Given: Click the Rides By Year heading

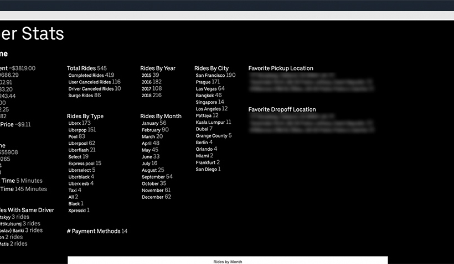Looking at the screenshot, I should tap(158, 68).
